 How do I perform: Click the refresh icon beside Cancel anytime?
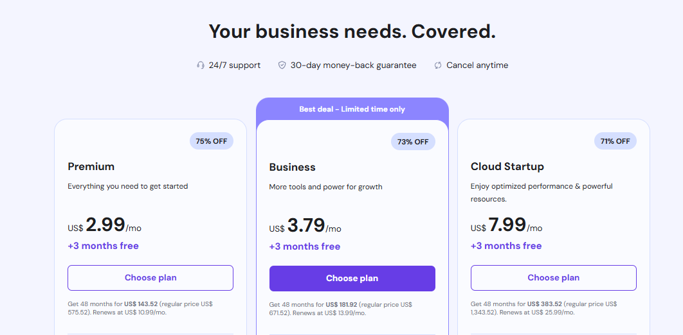[x=438, y=65]
